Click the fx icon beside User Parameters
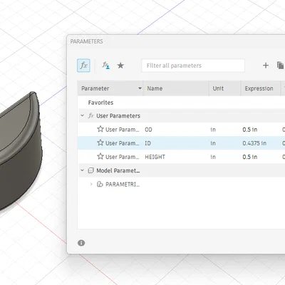The height and width of the screenshot is (285, 285). point(90,115)
